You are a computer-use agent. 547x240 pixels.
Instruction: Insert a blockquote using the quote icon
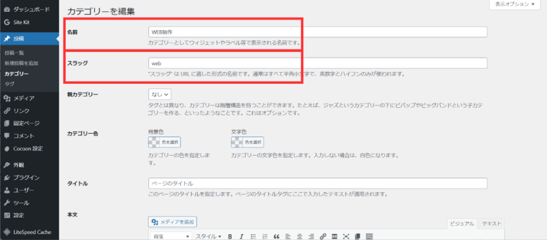(x=276, y=236)
